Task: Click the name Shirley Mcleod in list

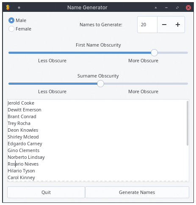Action: click(x=23, y=137)
